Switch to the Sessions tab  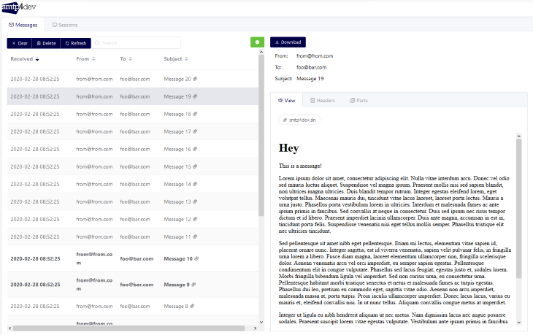[65, 25]
